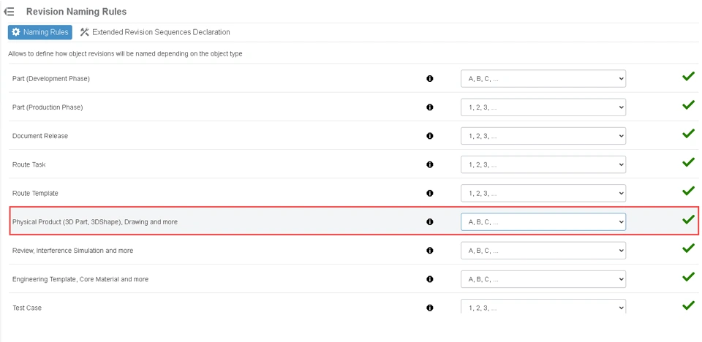Open Document Release revision dropdown
The image size is (702, 342).
tap(543, 136)
